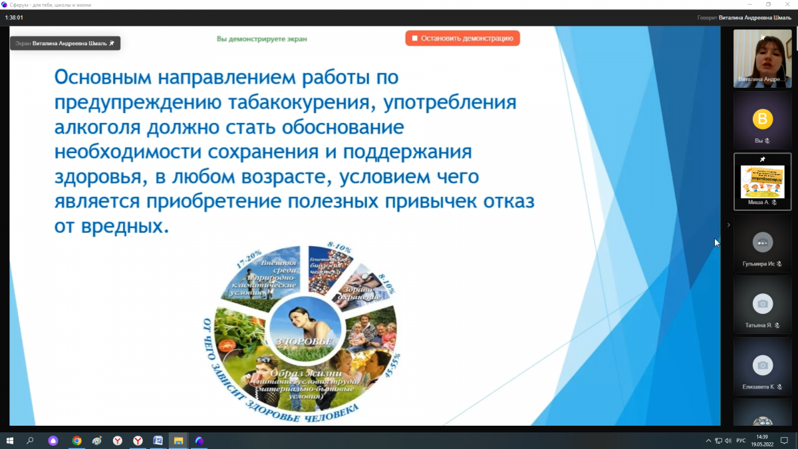Open Windows taskbar search
Screen dimensions: 798x449
(x=30, y=440)
